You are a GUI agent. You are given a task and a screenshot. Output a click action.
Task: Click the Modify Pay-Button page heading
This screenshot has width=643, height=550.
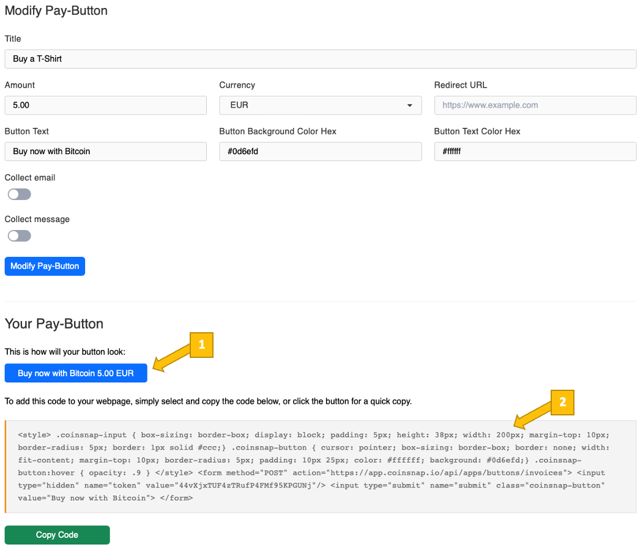(56, 10)
